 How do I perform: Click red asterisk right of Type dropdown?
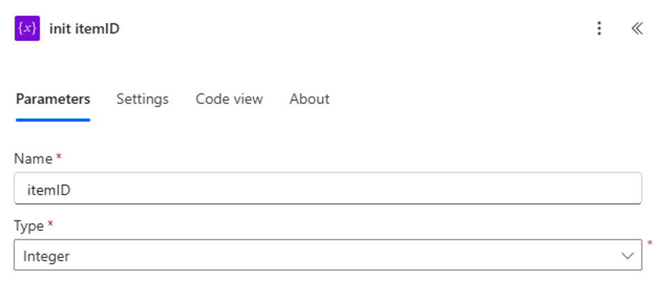click(650, 243)
